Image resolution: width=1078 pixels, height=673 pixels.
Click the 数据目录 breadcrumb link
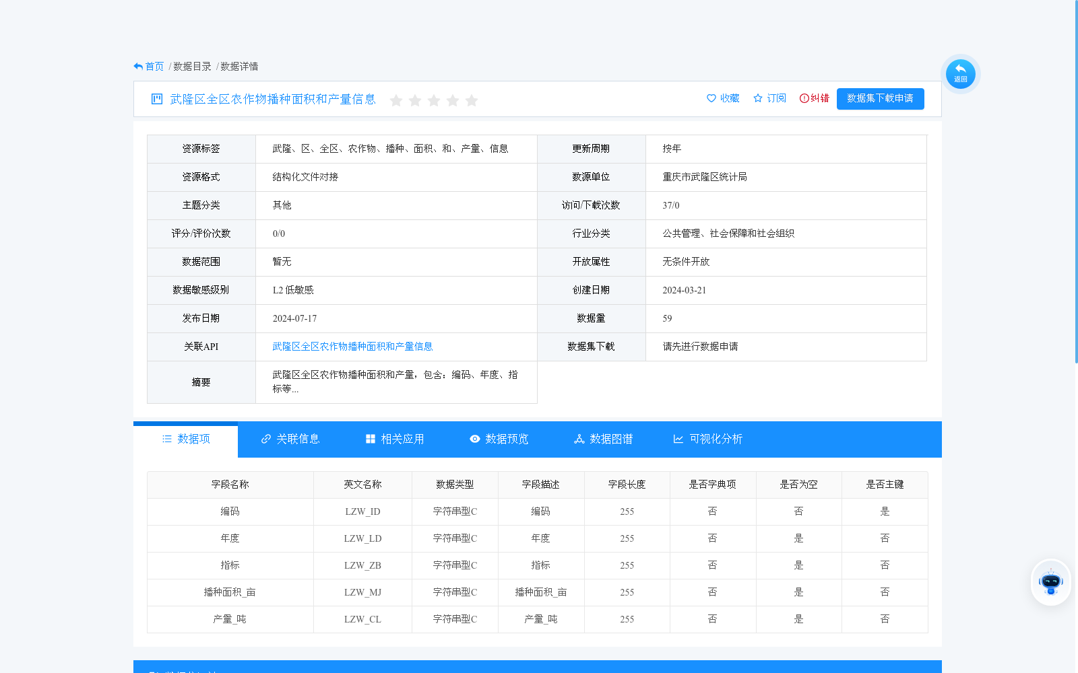(191, 66)
